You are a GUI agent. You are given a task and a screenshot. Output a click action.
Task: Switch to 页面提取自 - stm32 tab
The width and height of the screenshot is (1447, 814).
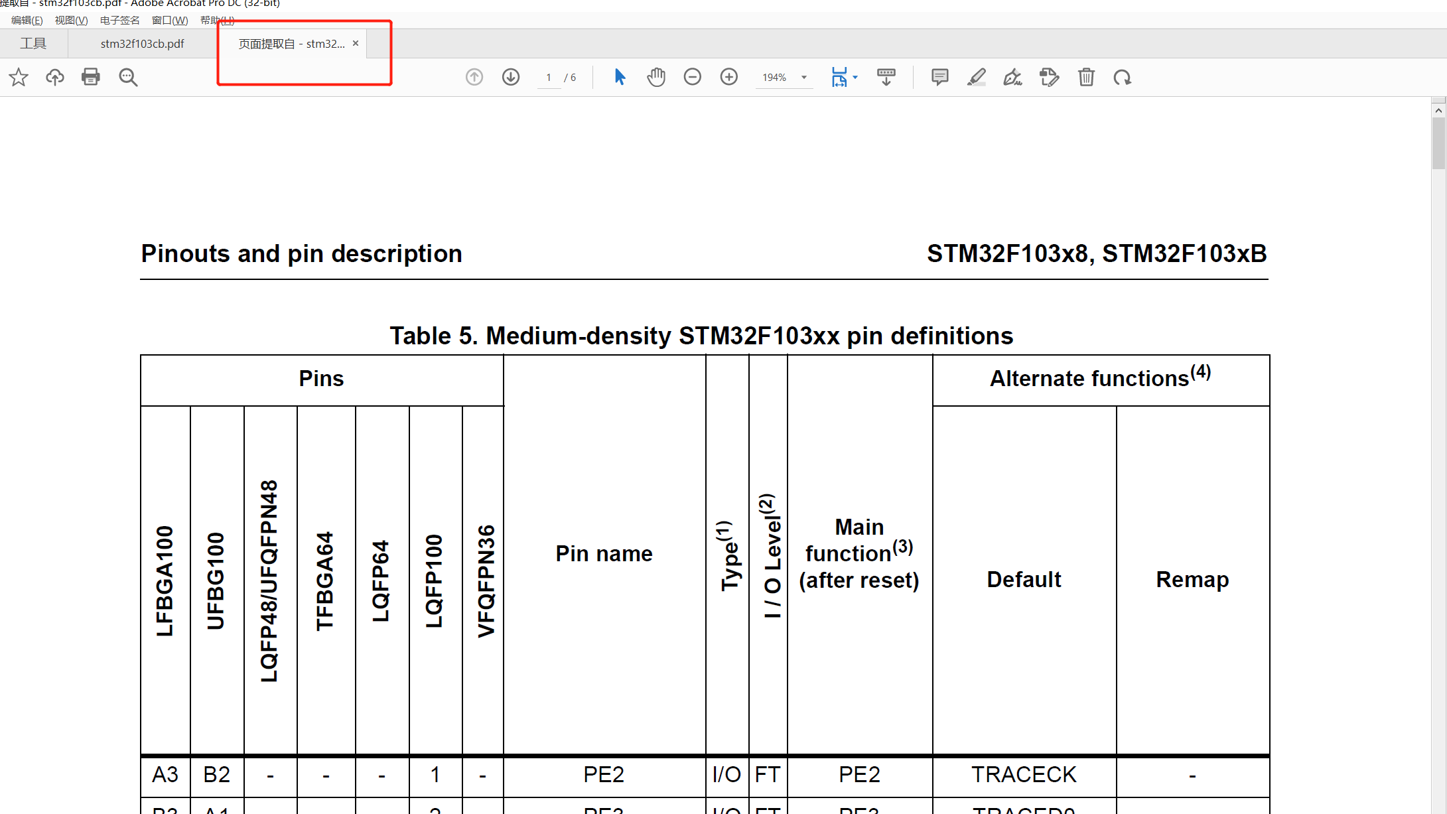tap(292, 44)
